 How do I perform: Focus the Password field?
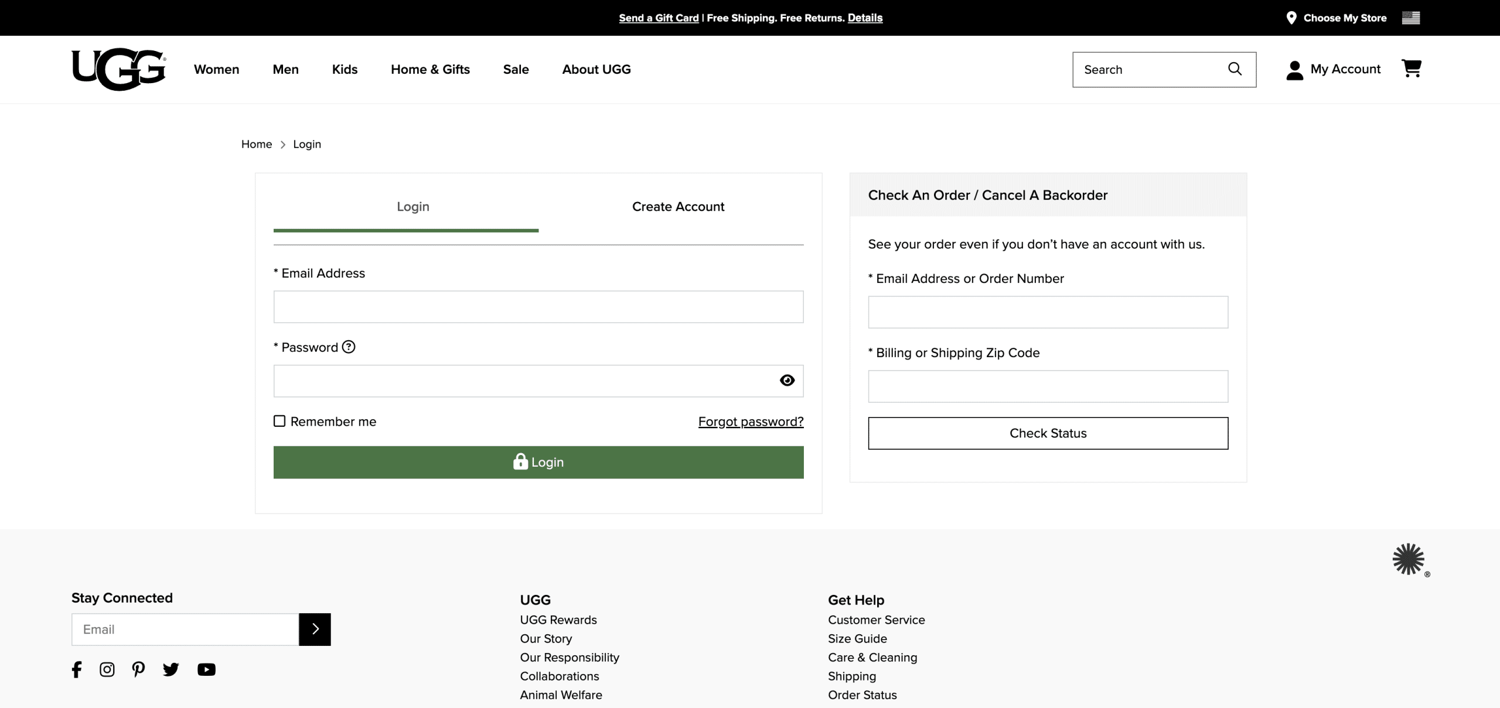(x=538, y=381)
